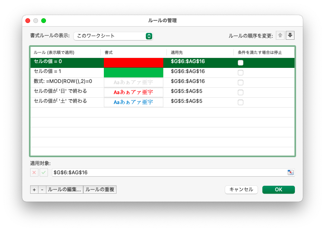The height and width of the screenshot is (231, 325).
Task: Toggle stop-if-true checkbox for セルの値 = 1
Action: [240, 73]
